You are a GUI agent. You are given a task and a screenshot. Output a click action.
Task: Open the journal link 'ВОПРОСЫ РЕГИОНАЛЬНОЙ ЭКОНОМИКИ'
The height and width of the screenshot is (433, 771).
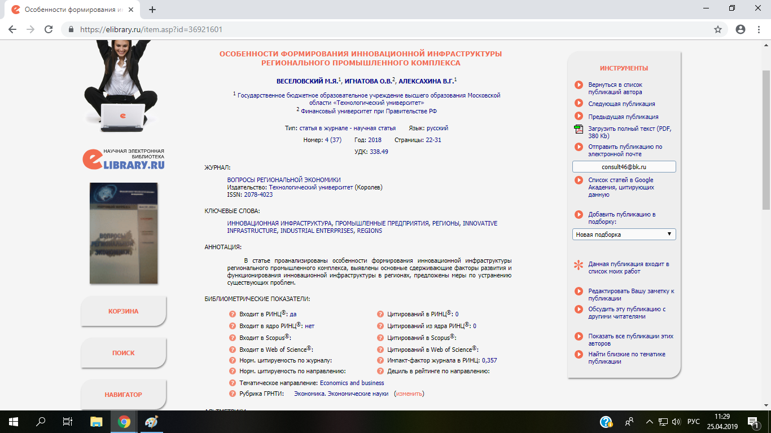(284, 180)
